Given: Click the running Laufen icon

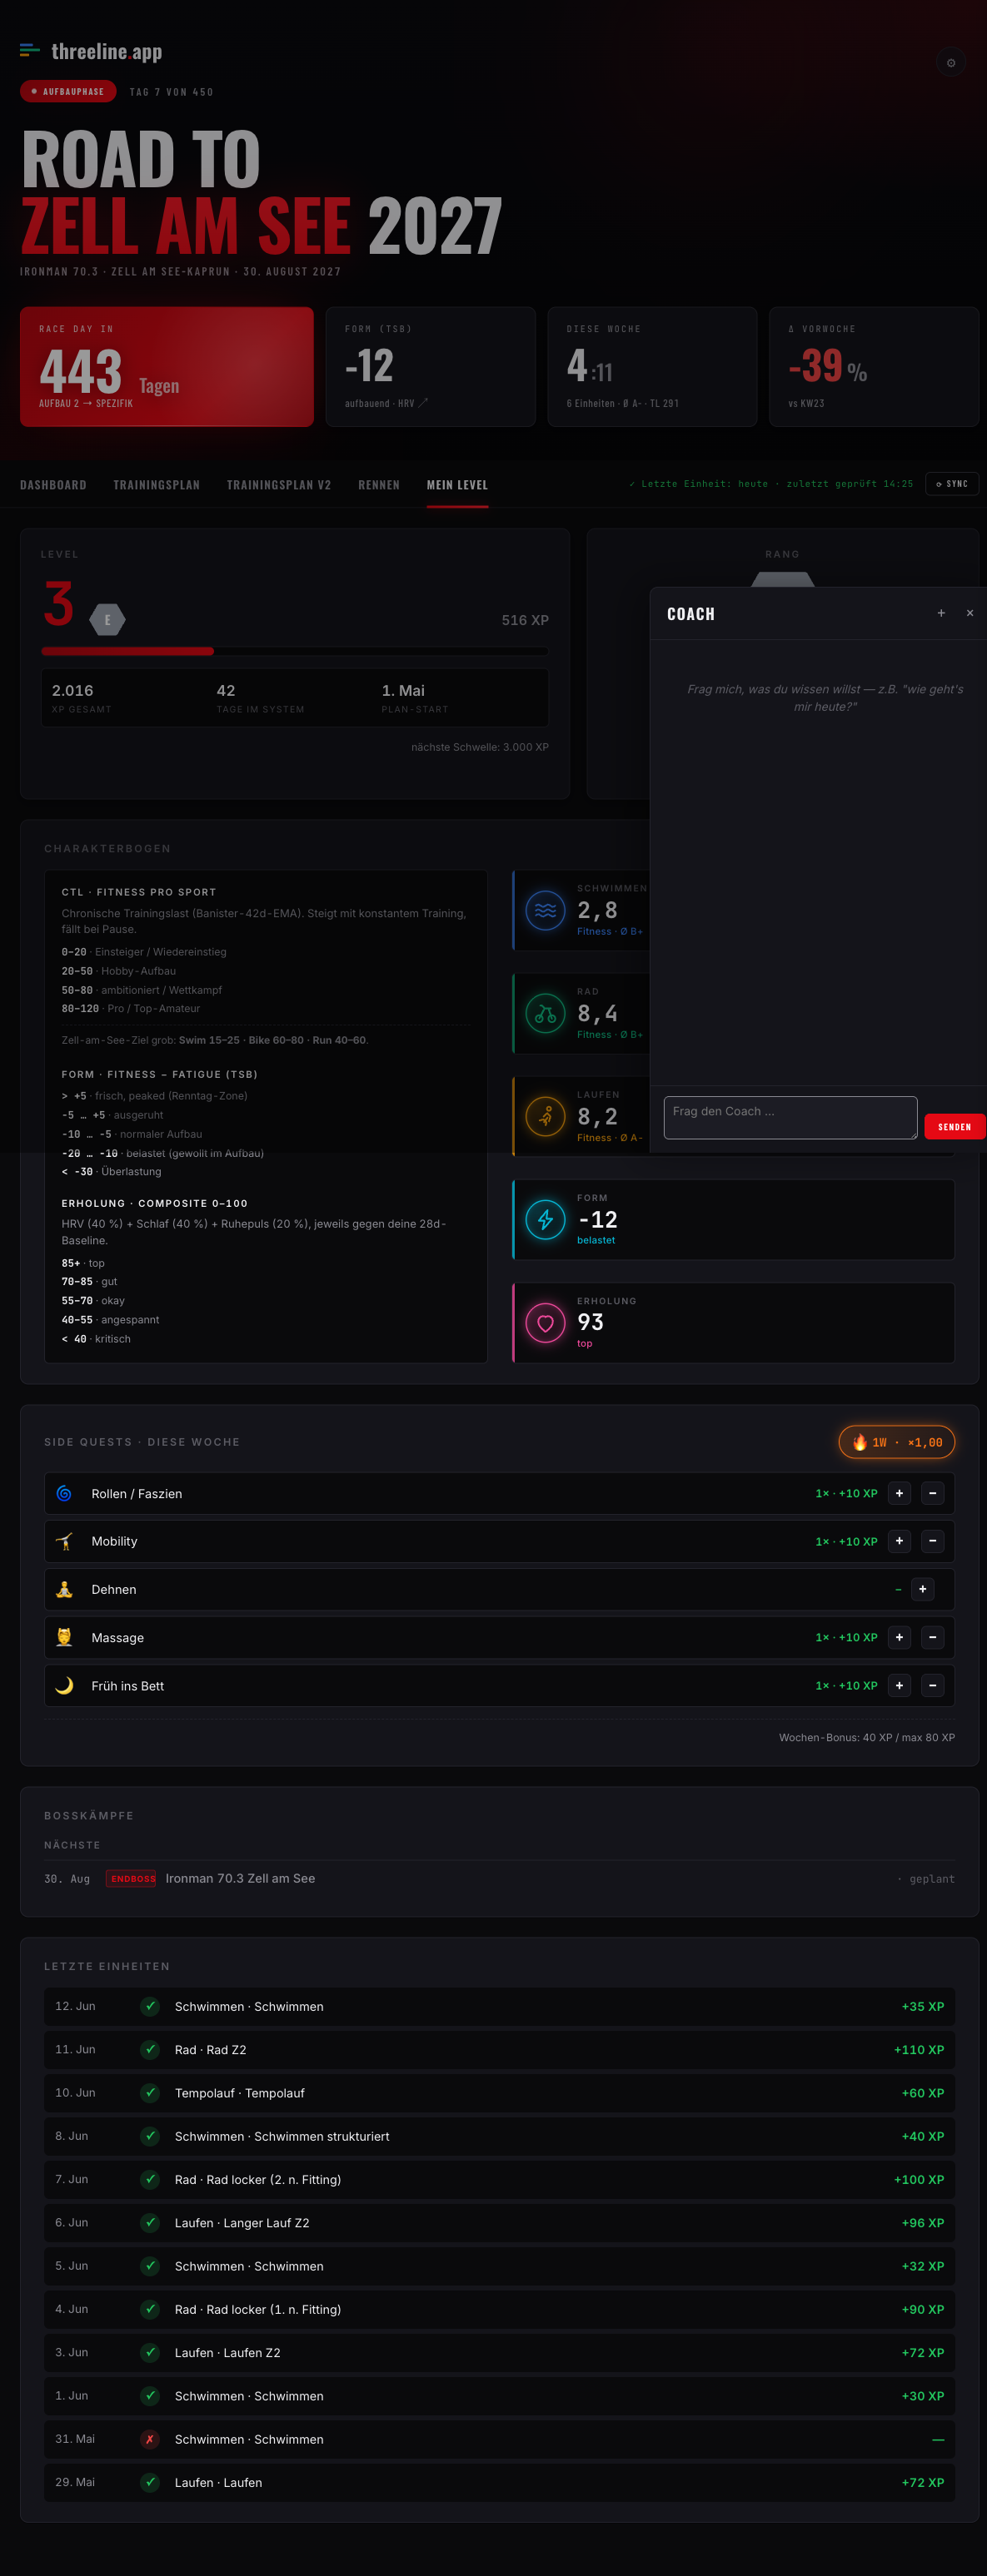Looking at the screenshot, I should point(546,1116).
